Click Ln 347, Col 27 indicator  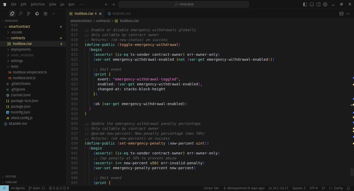coord(278,188)
